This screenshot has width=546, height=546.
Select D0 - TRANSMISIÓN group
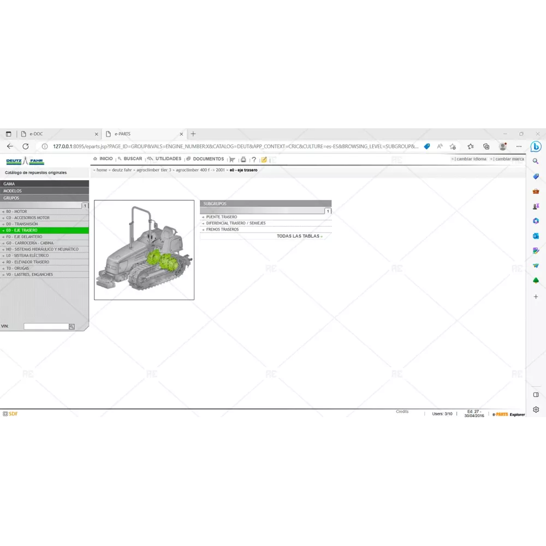(x=22, y=224)
